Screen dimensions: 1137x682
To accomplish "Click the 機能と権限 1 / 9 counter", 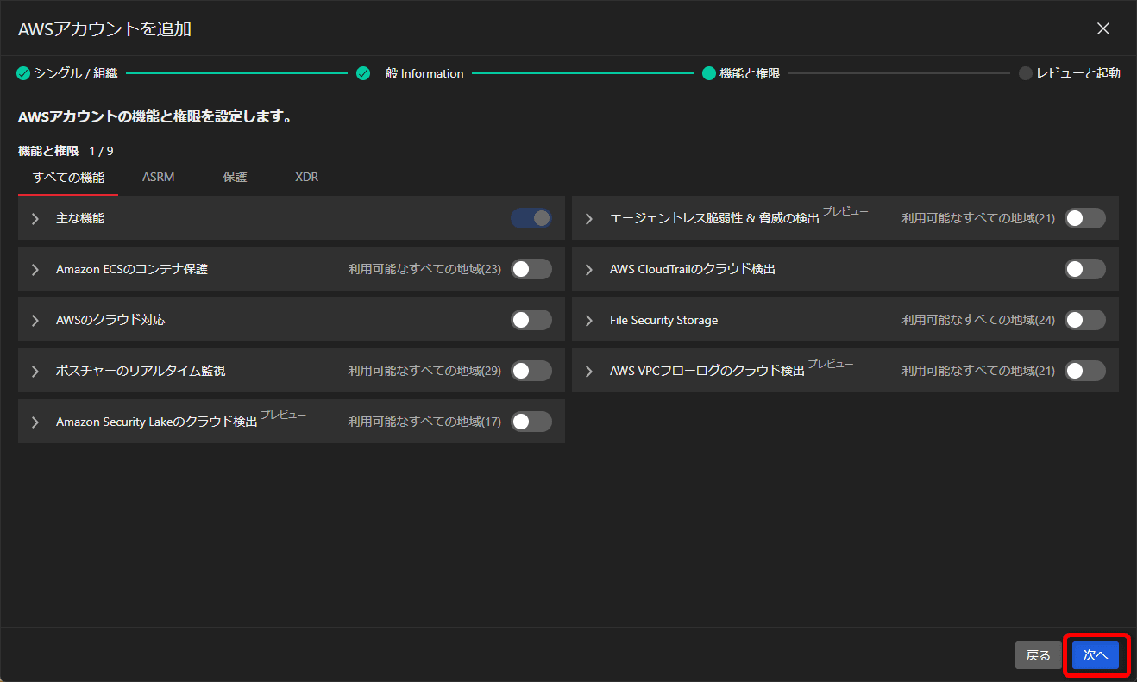I will [x=66, y=151].
